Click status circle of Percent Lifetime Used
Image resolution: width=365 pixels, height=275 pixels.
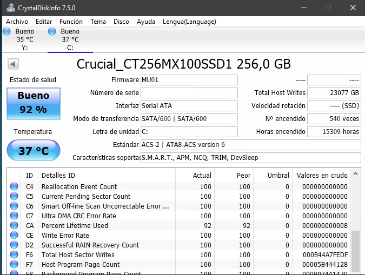pyautogui.click(x=14, y=225)
